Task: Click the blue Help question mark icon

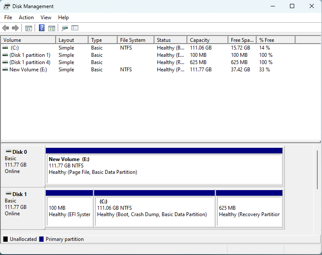Action: click(42, 28)
